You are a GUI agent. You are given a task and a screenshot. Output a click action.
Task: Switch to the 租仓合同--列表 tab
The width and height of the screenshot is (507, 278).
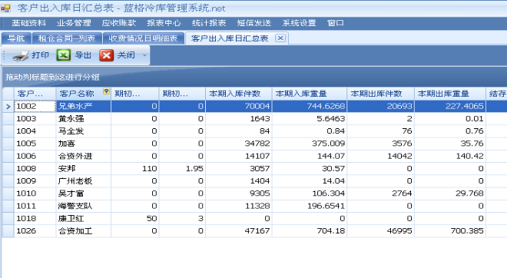[67, 38]
